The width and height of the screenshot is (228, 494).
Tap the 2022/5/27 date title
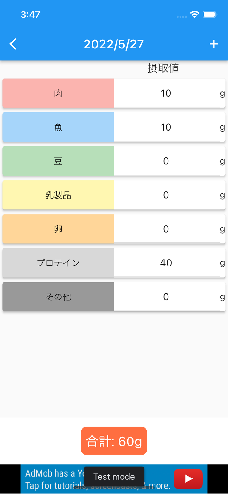click(114, 44)
